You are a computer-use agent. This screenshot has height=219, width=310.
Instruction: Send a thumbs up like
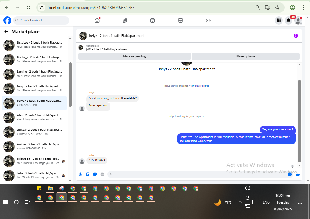click(298, 174)
